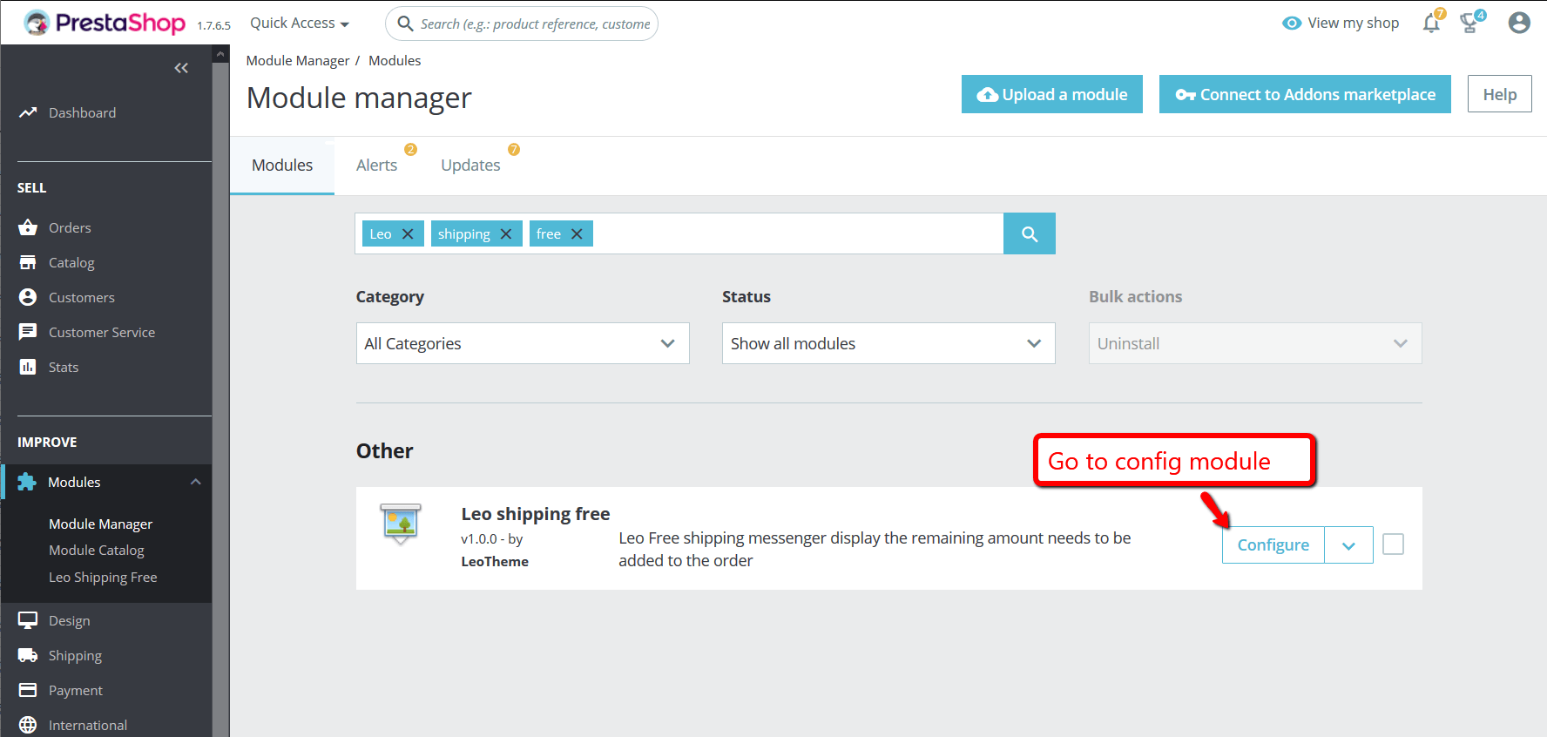Click the Leo shipping free module thumbnail
Viewport: 1547px width, 737px height.
coord(401,524)
